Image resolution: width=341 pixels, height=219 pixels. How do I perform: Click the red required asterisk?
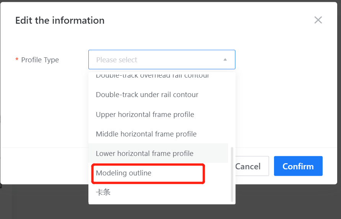click(x=17, y=60)
